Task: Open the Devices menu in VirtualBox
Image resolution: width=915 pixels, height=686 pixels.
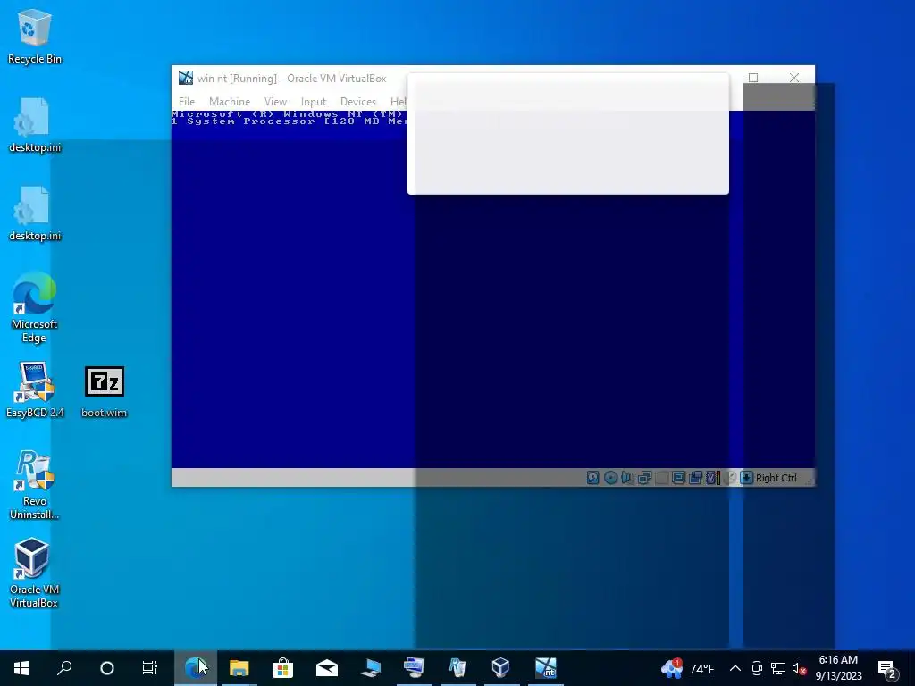Action: click(357, 102)
